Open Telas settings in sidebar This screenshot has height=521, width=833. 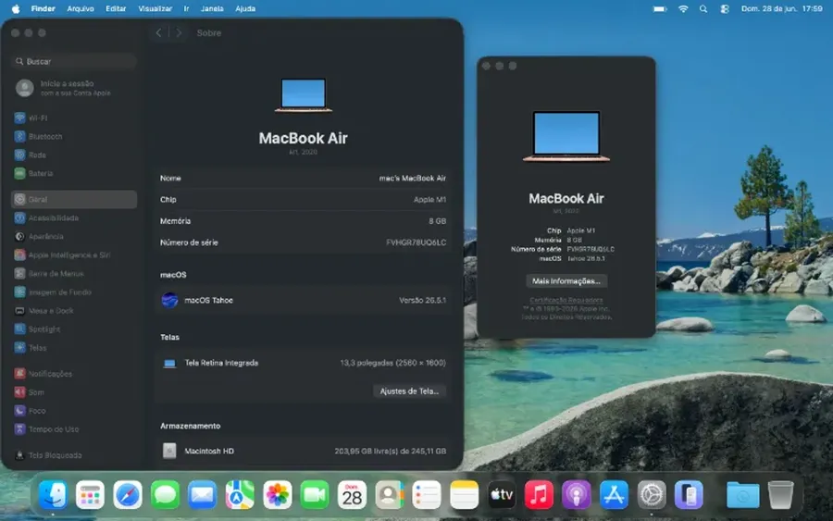click(x=74, y=348)
